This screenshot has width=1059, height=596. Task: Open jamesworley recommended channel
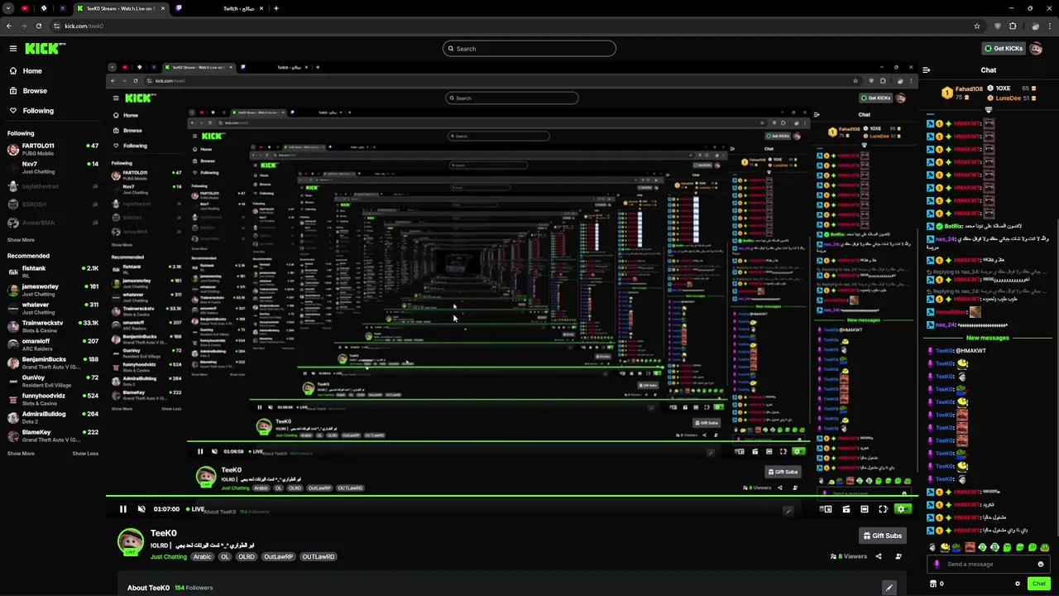(52, 290)
